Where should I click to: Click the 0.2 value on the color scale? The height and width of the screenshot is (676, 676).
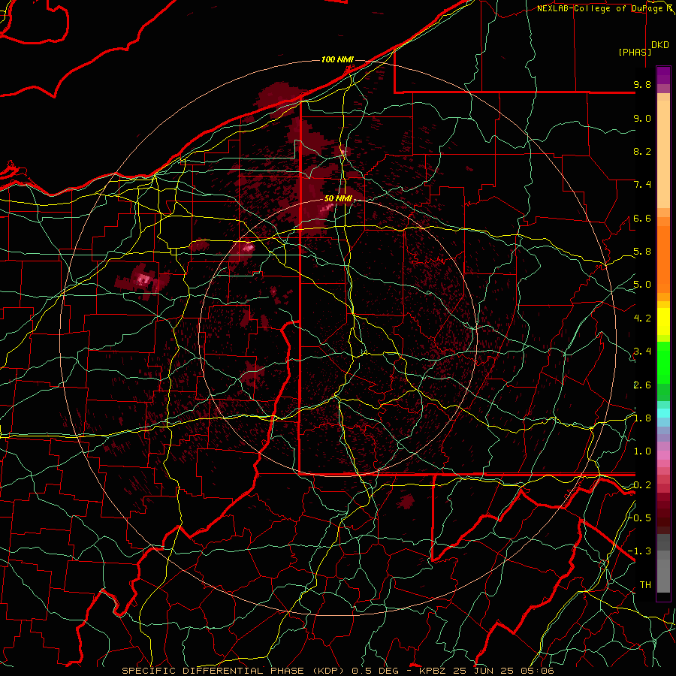click(x=642, y=485)
